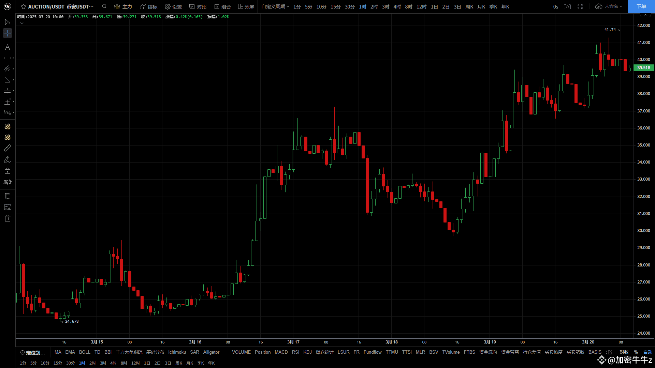655x368 pixels.
Task: Toggle the VOLUME sub-indicator
Action: [x=241, y=352]
